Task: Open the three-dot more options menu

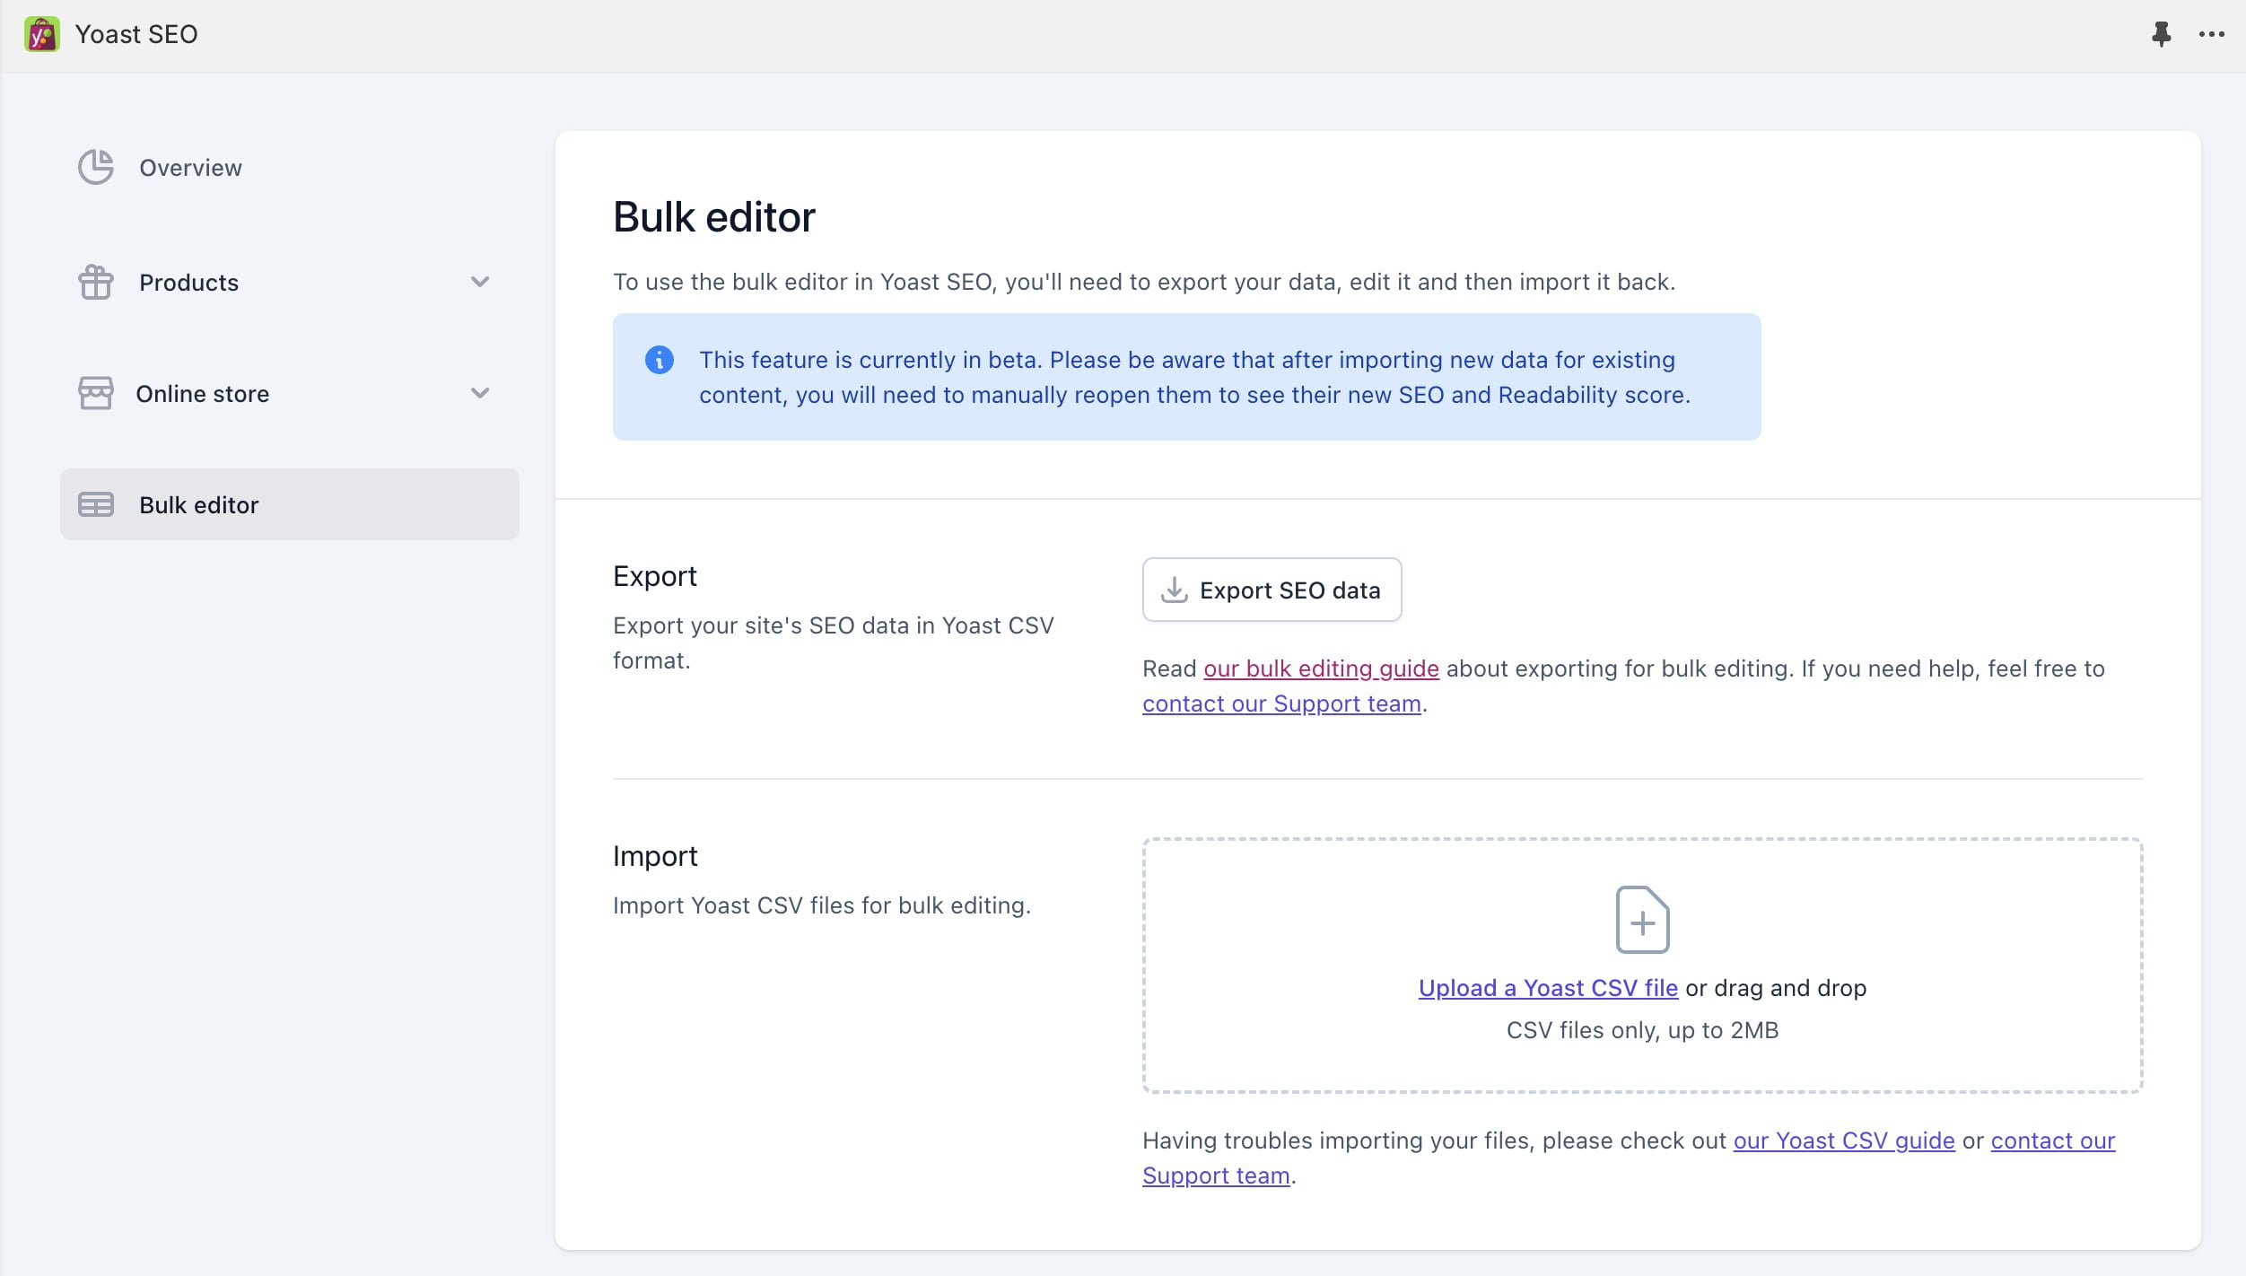Action: (x=2211, y=34)
